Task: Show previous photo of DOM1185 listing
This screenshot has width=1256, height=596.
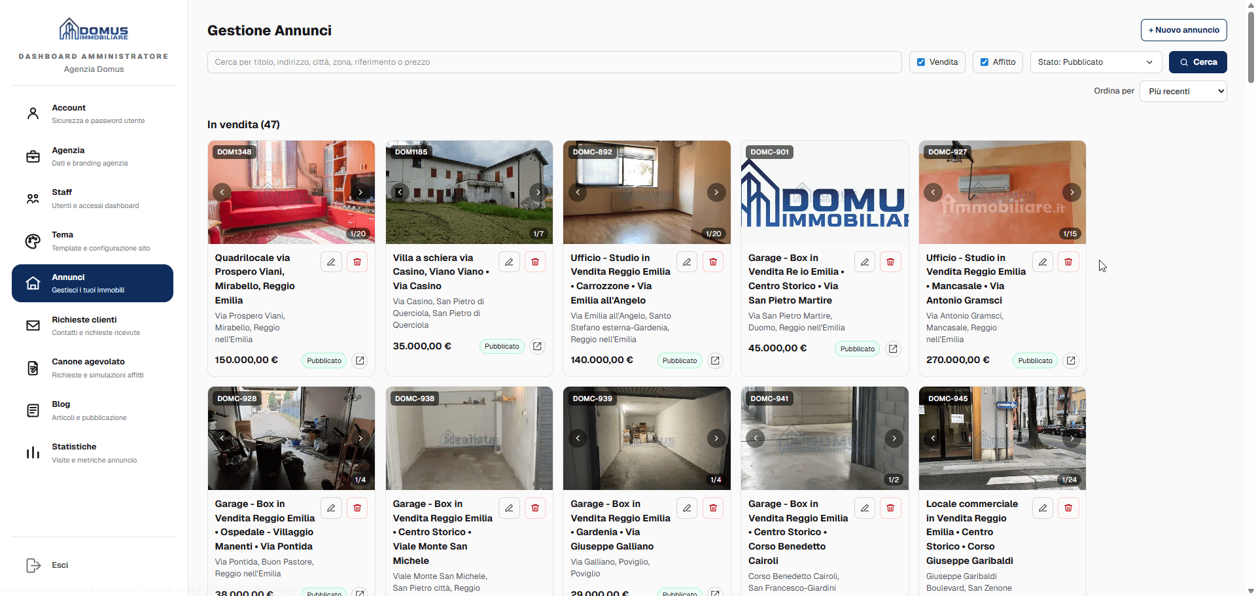Action: click(400, 192)
